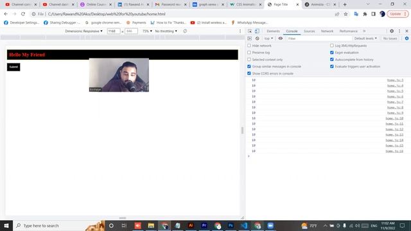Image resolution: width=411 pixels, height=231 pixels.
Task: Open Default levels dropdown
Action: click(x=365, y=38)
